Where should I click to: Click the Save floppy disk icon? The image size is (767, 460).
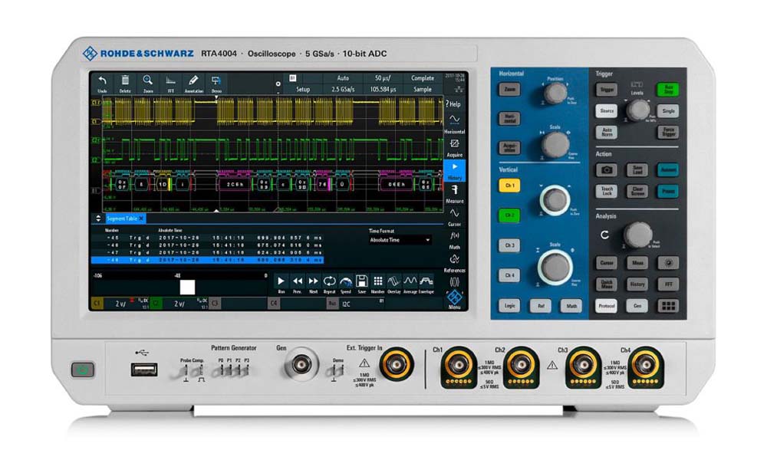tap(361, 282)
